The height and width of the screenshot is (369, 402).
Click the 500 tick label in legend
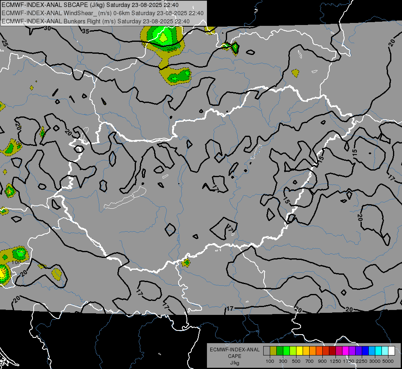tap(296, 361)
